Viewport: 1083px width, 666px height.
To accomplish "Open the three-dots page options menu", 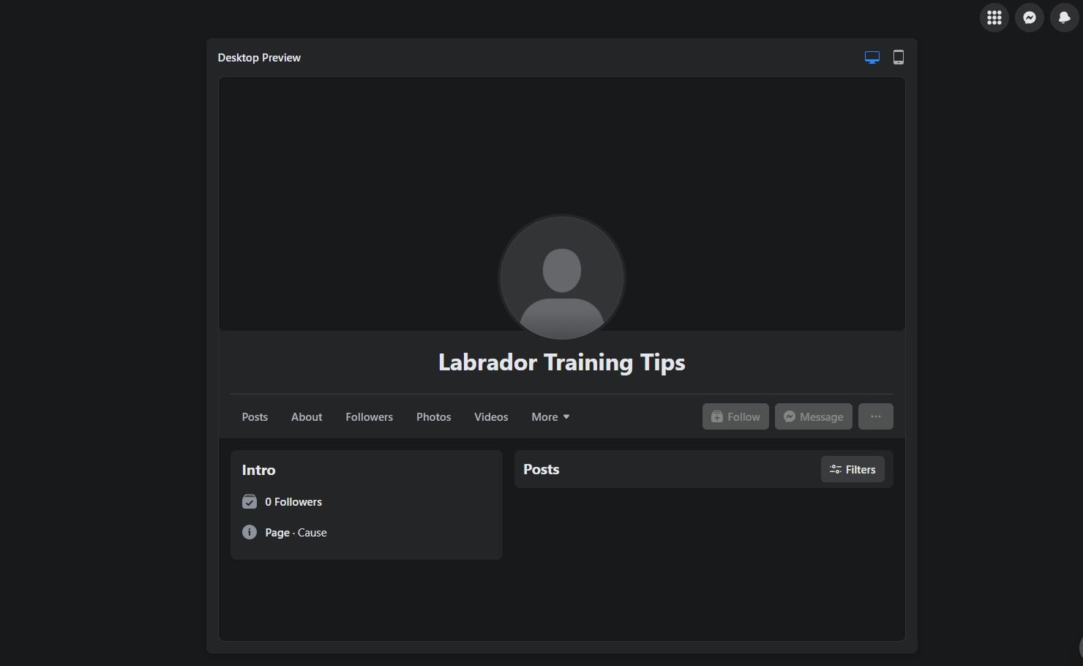I will coord(875,416).
